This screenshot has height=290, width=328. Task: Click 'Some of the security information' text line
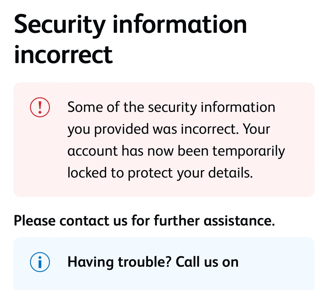coord(171,107)
